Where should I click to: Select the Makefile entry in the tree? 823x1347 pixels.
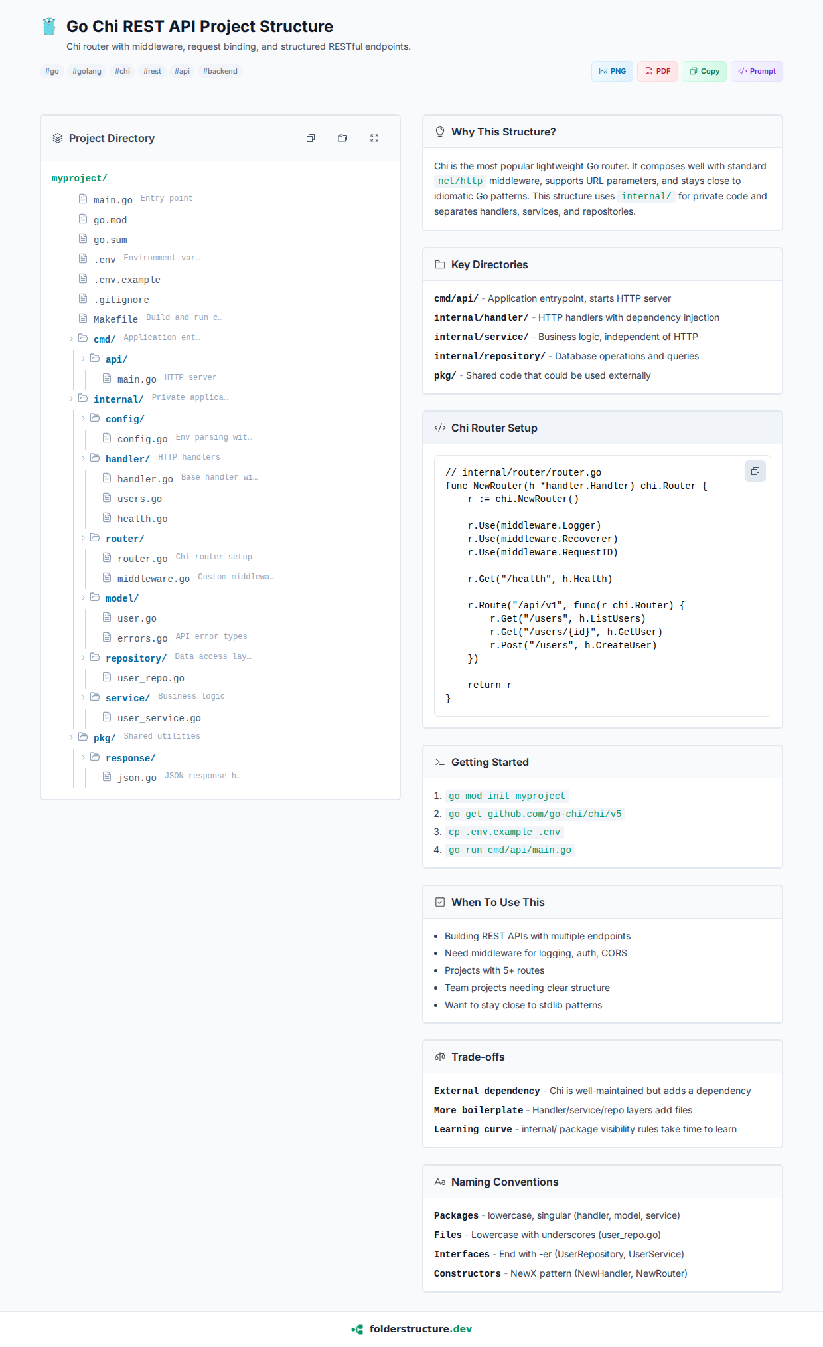point(115,319)
